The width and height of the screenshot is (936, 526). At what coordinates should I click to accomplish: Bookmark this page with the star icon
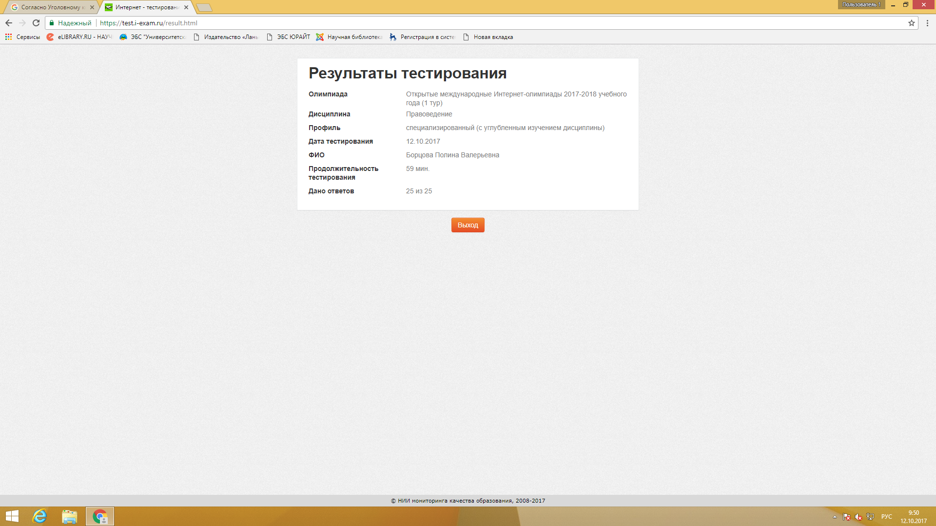coord(911,23)
